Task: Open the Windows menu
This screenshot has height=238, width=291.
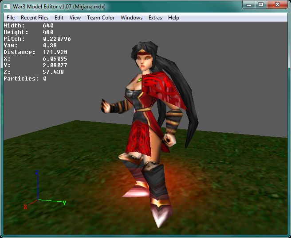Action: (x=131, y=18)
